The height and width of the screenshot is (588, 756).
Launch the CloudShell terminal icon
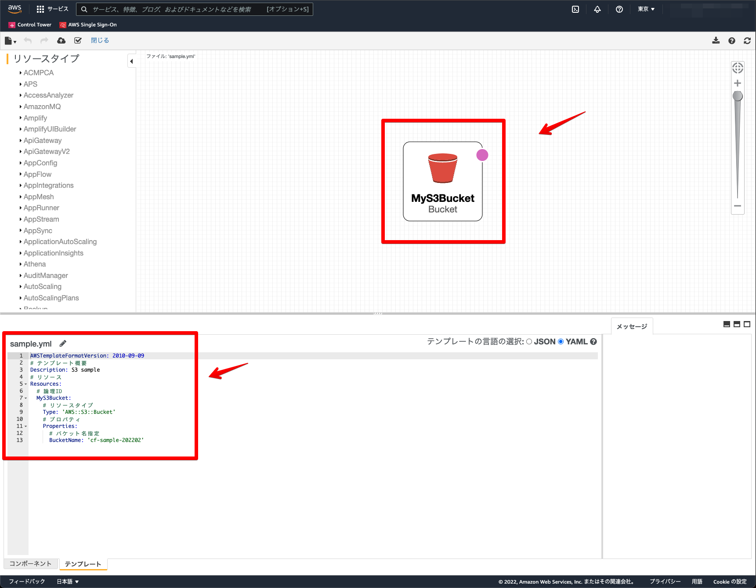tap(575, 9)
